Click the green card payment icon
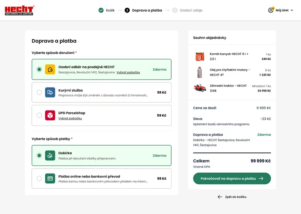 click(50, 178)
